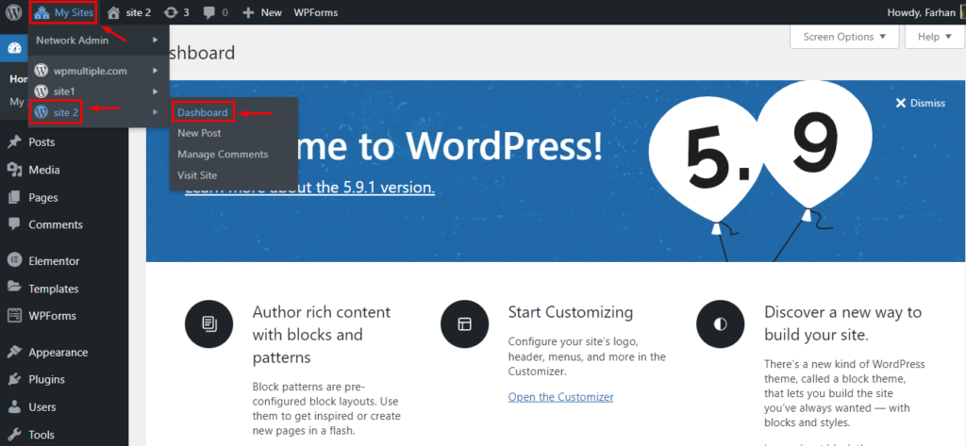Expand the wpmultiple.com submenu arrow

(156, 71)
